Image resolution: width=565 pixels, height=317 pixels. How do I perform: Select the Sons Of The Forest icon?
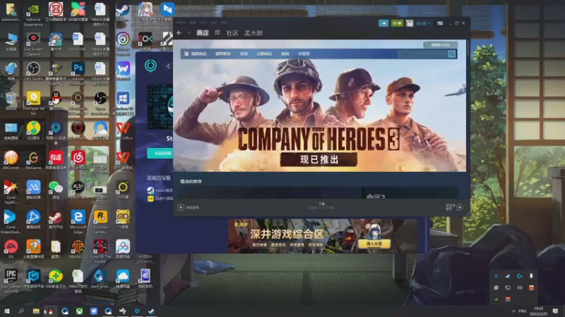(x=100, y=251)
